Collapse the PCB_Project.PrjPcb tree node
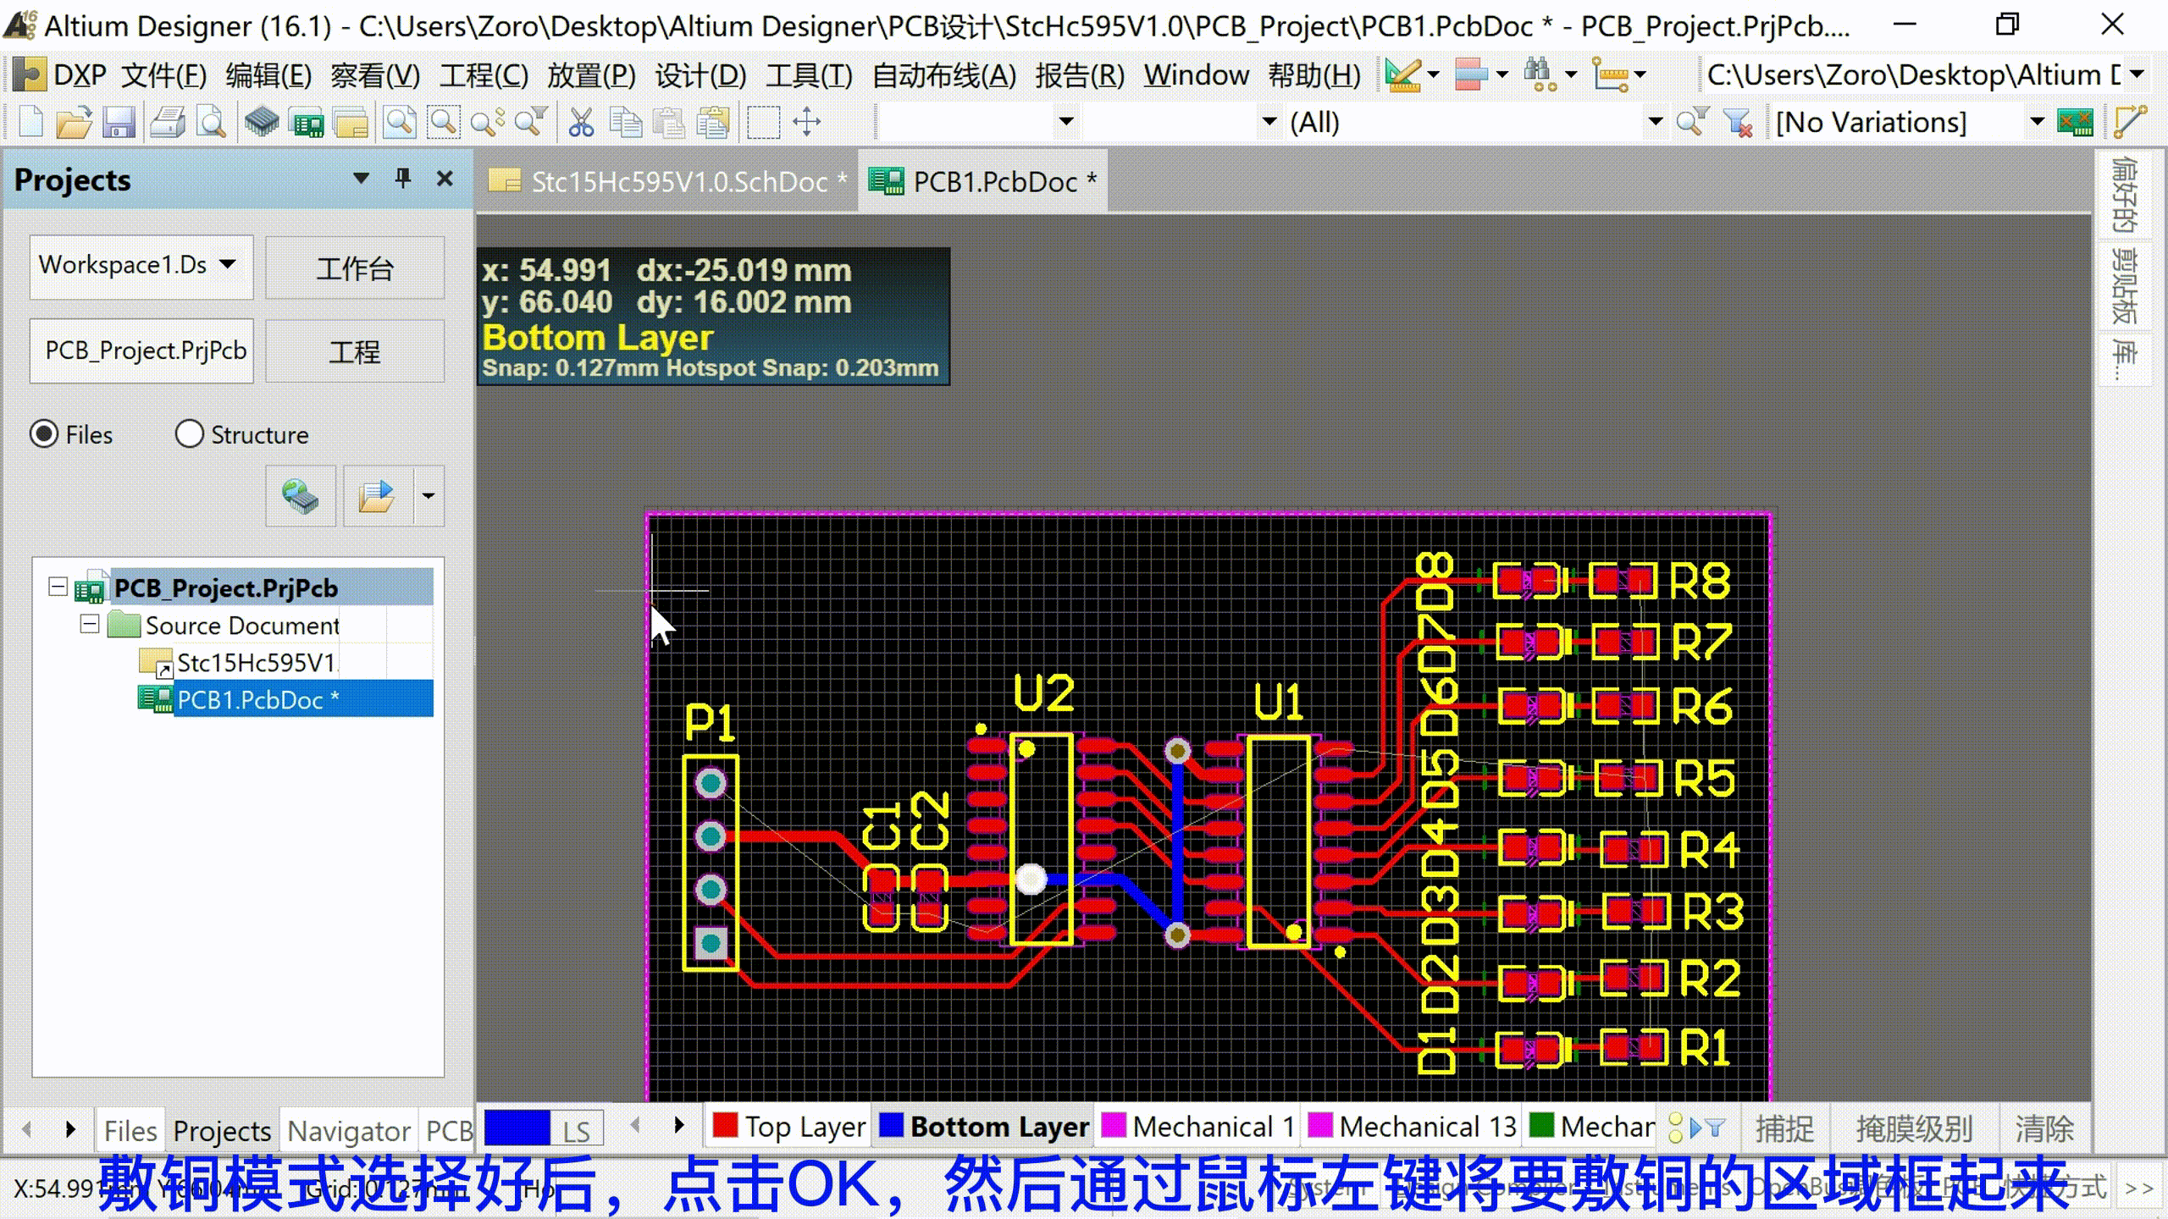The image size is (2168, 1219). 58,587
